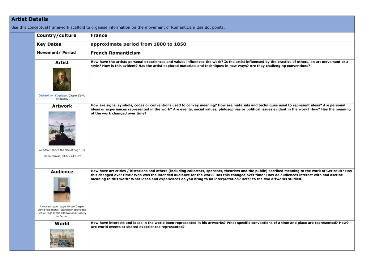Click the guillotine scene image in the World row
The width and height of the screenshot is (371, 262).
tap(62, 238)
